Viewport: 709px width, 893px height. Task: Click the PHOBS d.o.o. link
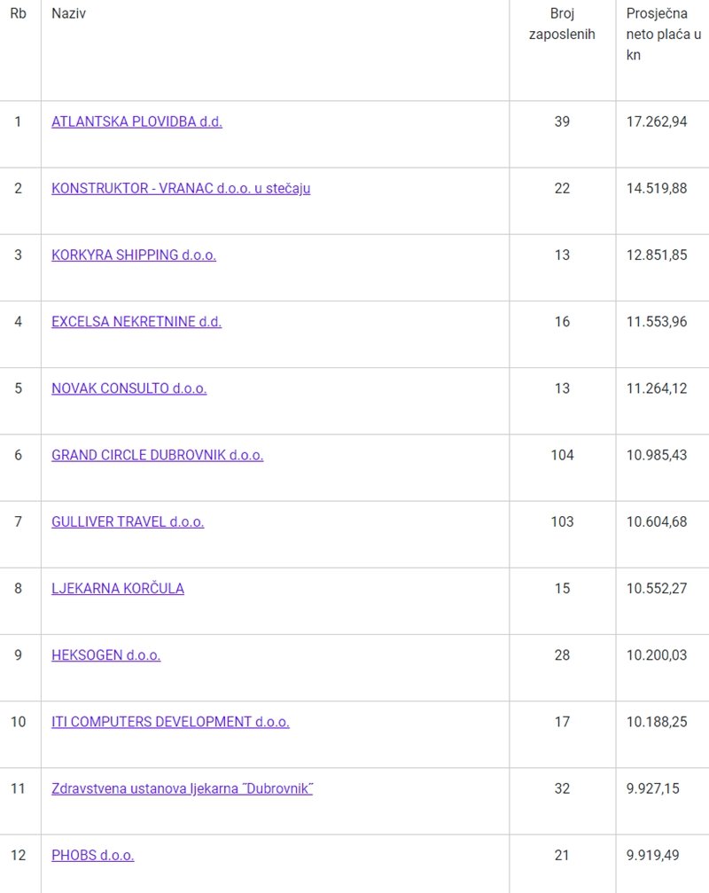pos(92,856)
